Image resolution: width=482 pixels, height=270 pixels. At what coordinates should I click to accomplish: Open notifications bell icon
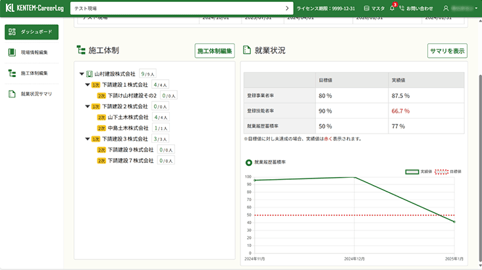click(x=392, y=8)
